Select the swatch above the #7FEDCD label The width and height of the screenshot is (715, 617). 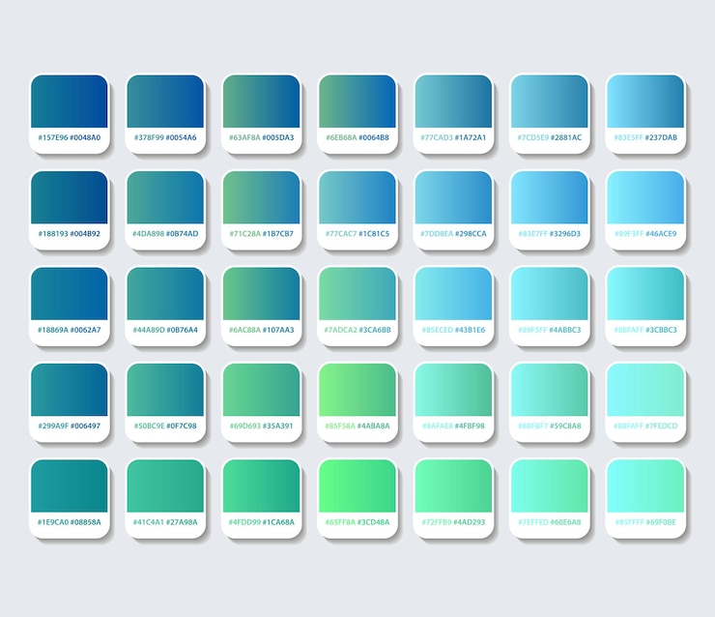click(x=645, y=390)
